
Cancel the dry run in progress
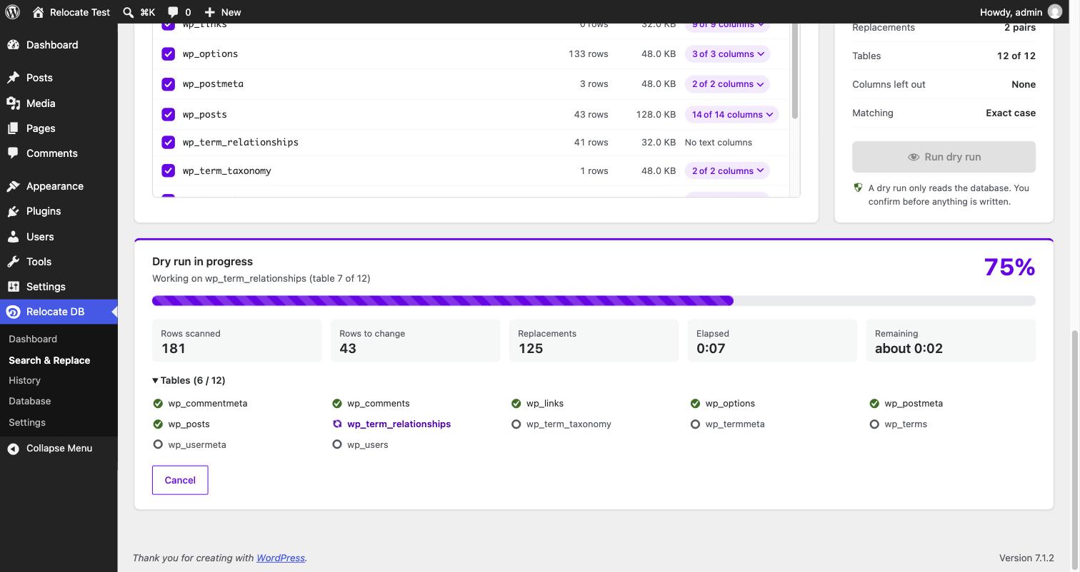click(x=180, y=480)
